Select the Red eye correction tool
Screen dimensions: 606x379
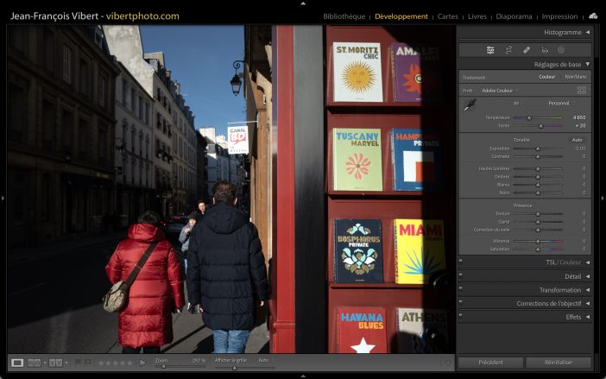pyautogui.click(x=544, y=50)
